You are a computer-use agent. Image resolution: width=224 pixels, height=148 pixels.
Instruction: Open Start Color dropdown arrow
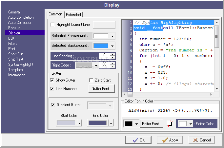tap(79, 123)
